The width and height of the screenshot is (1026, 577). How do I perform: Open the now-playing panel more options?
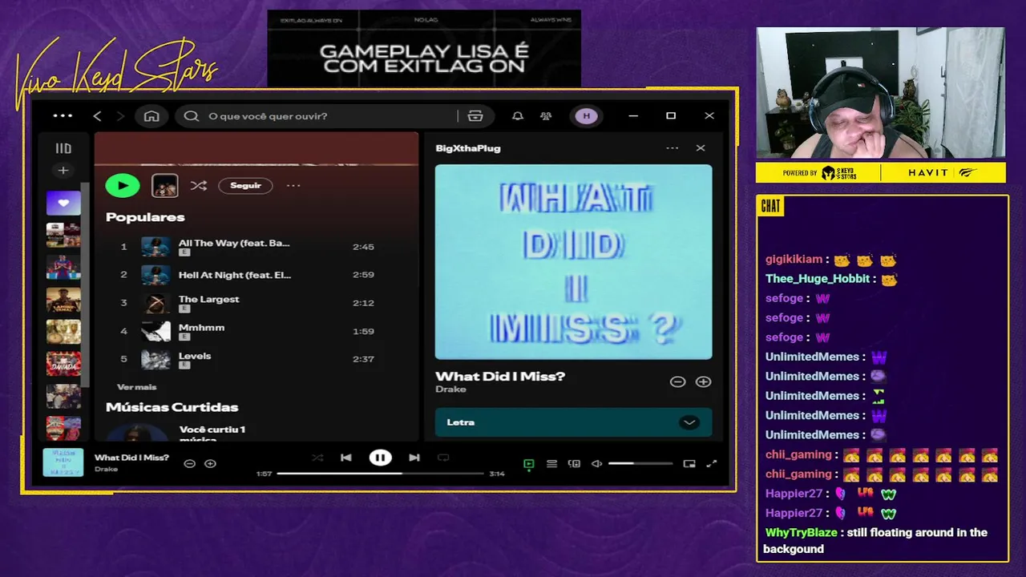pyautogui.click(x=673, y=148)
